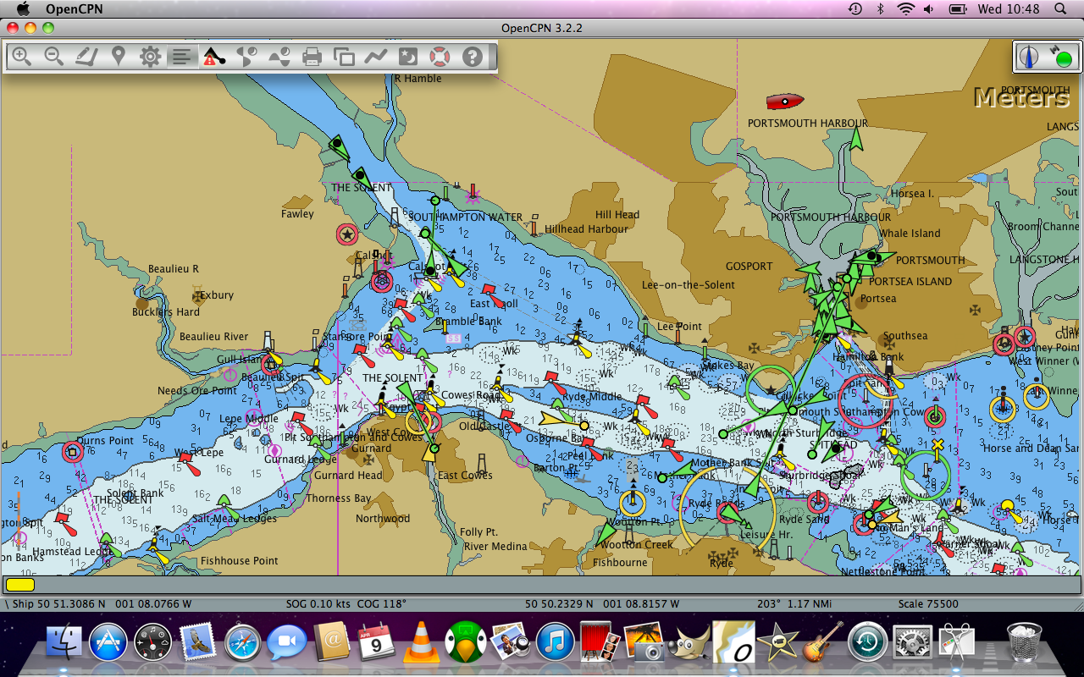Open the route creation tool
The height and width of the screenshot is (677, 1084).
86,56
